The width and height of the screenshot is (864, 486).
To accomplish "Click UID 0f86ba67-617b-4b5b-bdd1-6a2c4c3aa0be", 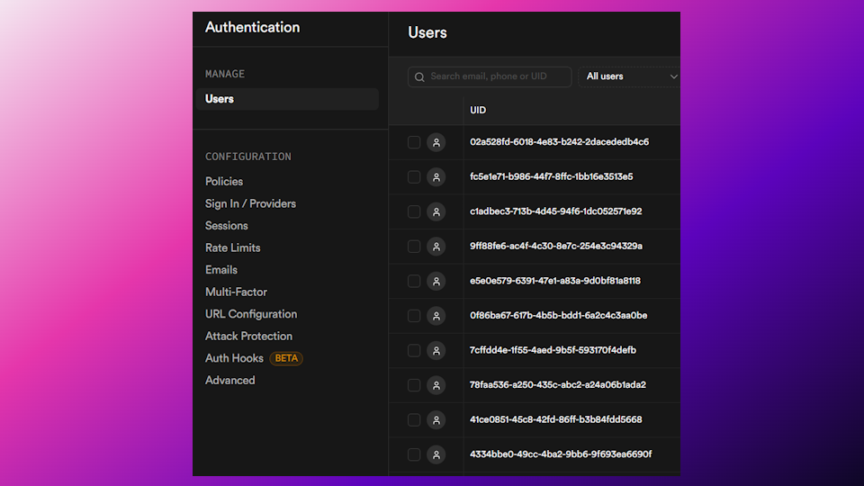I will (x=558, y=315).
